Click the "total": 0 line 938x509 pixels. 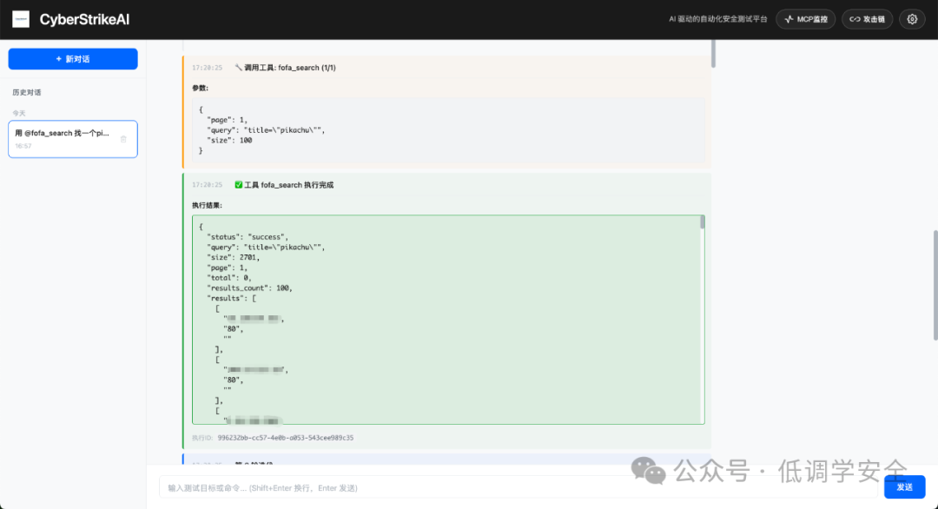pos(229,278)
